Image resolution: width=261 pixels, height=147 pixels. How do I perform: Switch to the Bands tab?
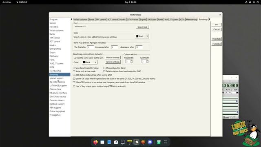click(x=91, y=20)
